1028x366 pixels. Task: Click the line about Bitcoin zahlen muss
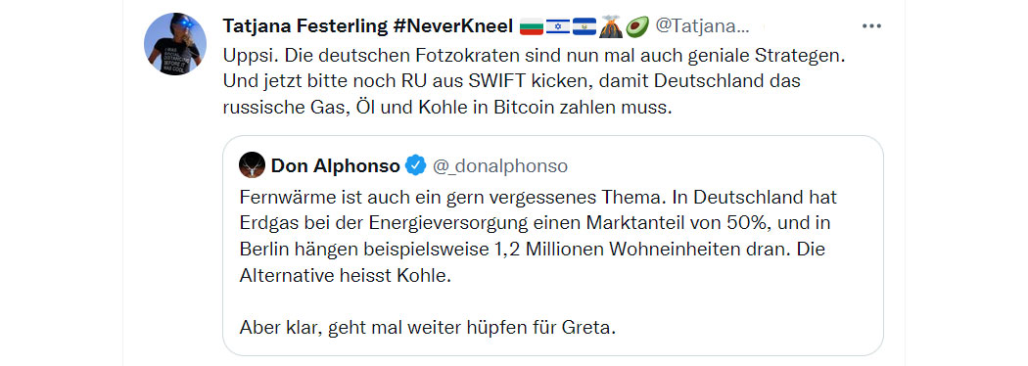pos(447,109)
